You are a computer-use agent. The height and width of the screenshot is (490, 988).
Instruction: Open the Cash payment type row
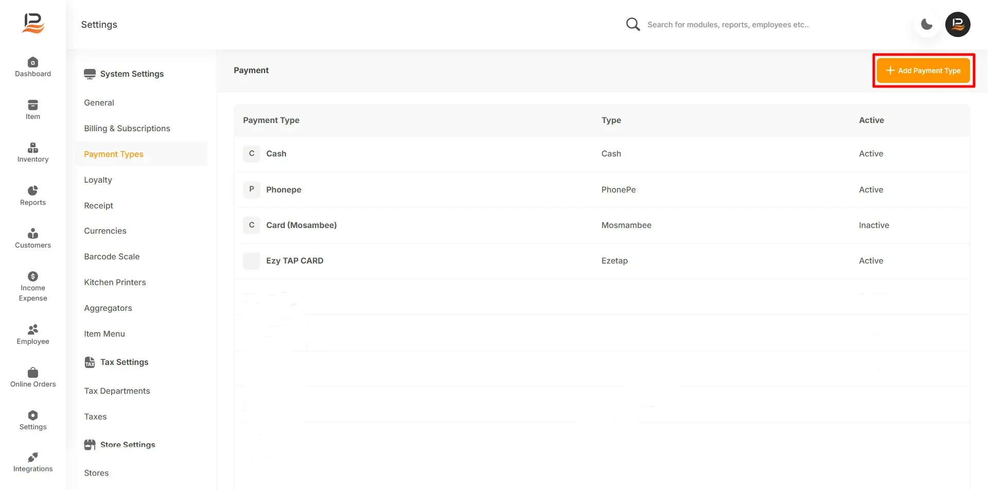[602, 154]
